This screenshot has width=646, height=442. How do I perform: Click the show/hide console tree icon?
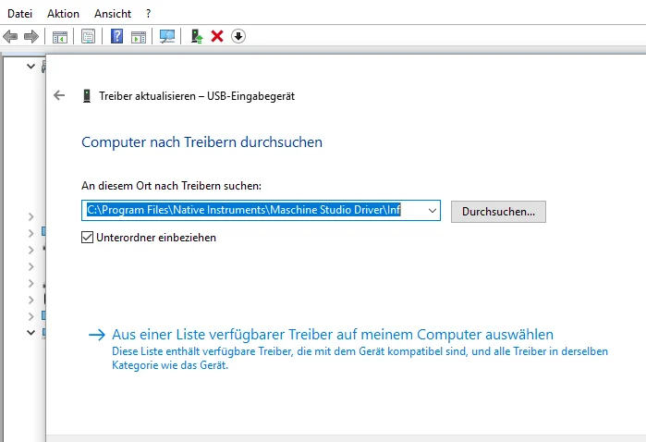60,37
